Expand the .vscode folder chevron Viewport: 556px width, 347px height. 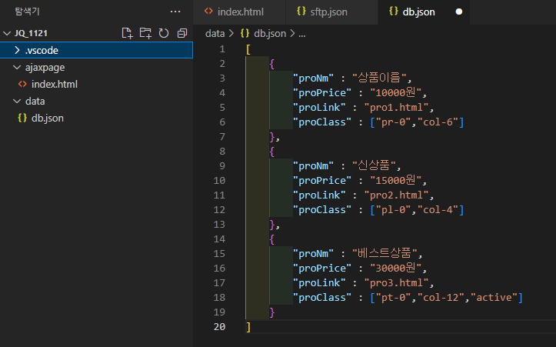click(17, 50)
